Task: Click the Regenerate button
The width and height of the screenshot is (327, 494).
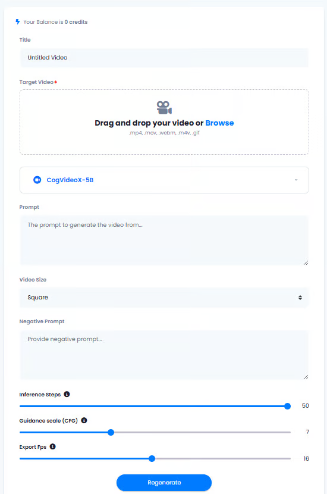Action: (x=164, y=482)
